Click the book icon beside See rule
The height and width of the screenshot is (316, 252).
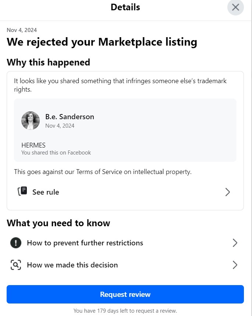tap(22, 191)
